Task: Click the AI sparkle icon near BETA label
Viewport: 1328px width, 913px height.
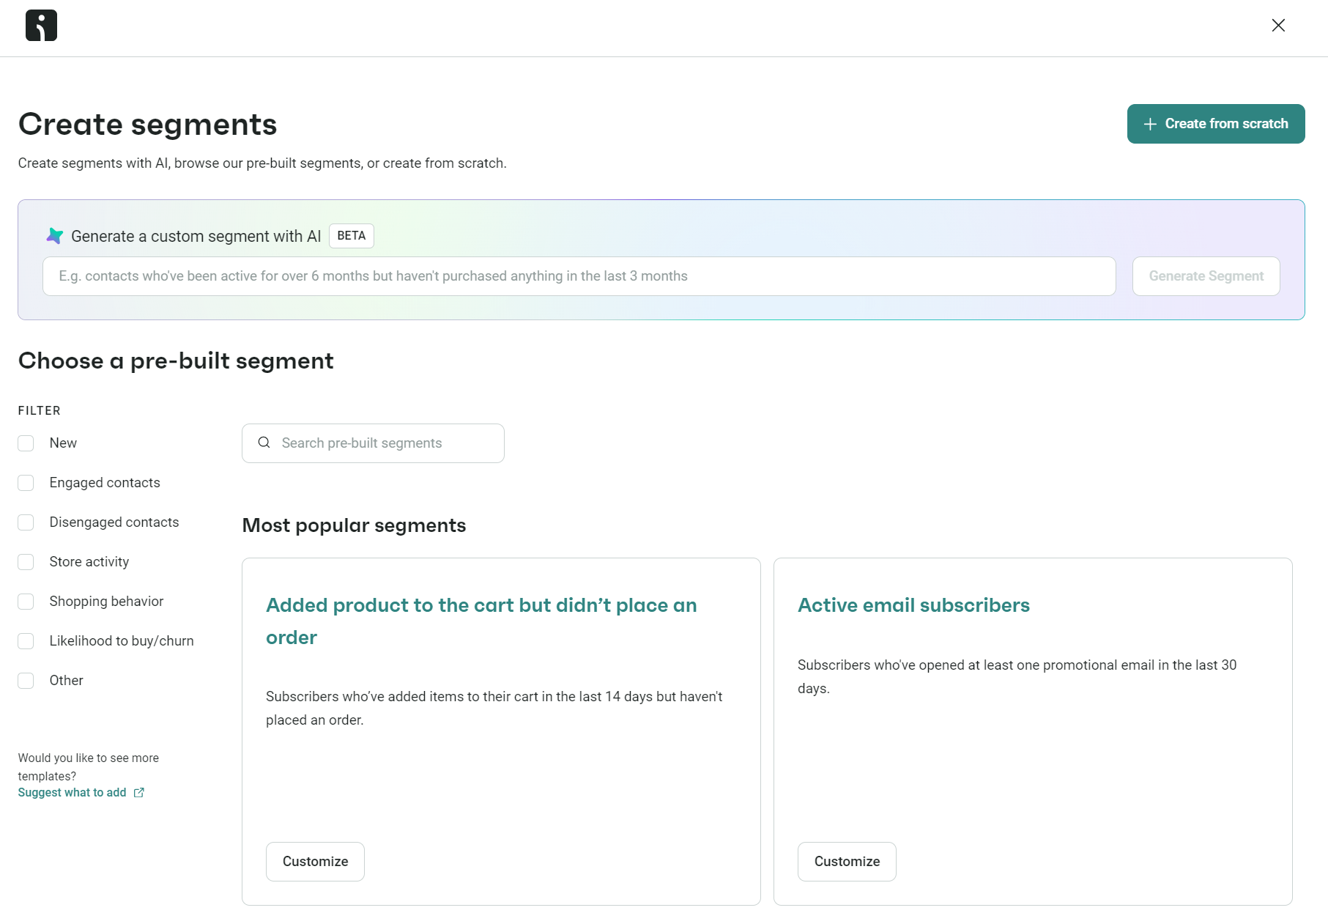Action: 53,236
